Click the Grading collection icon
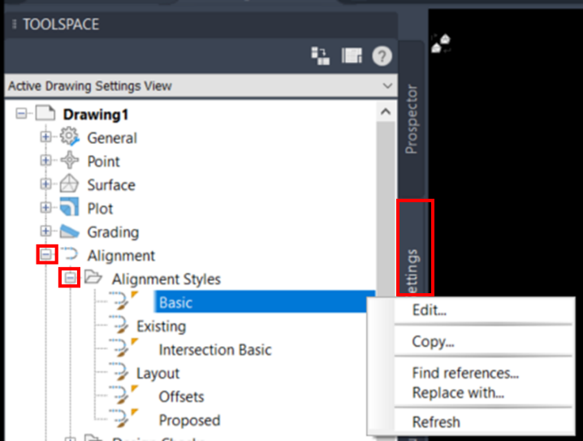583x441 pixels. (x=70, y=232)
